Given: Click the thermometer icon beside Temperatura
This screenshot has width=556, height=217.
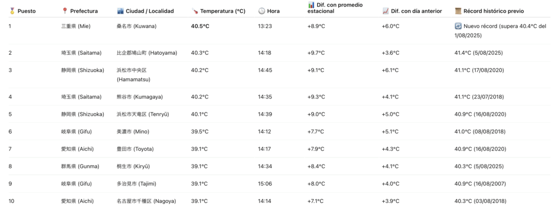Looking at the screenshot, I should click(x=194, y=11).
